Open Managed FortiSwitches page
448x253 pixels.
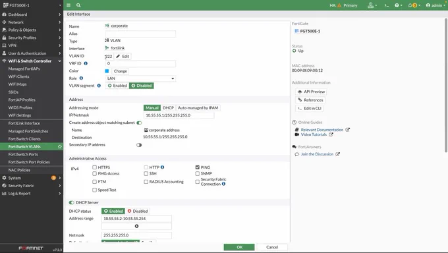click(28, 131)
